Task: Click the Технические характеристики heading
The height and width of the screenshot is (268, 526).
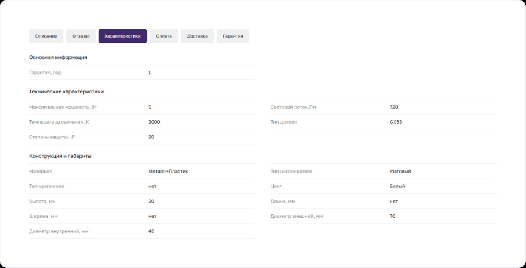Action: pos(66,92)
